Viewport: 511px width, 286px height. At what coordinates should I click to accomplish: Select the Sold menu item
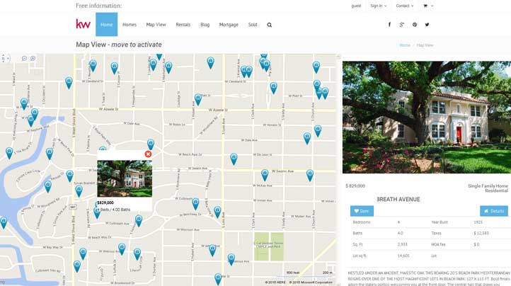coord(253,25)
